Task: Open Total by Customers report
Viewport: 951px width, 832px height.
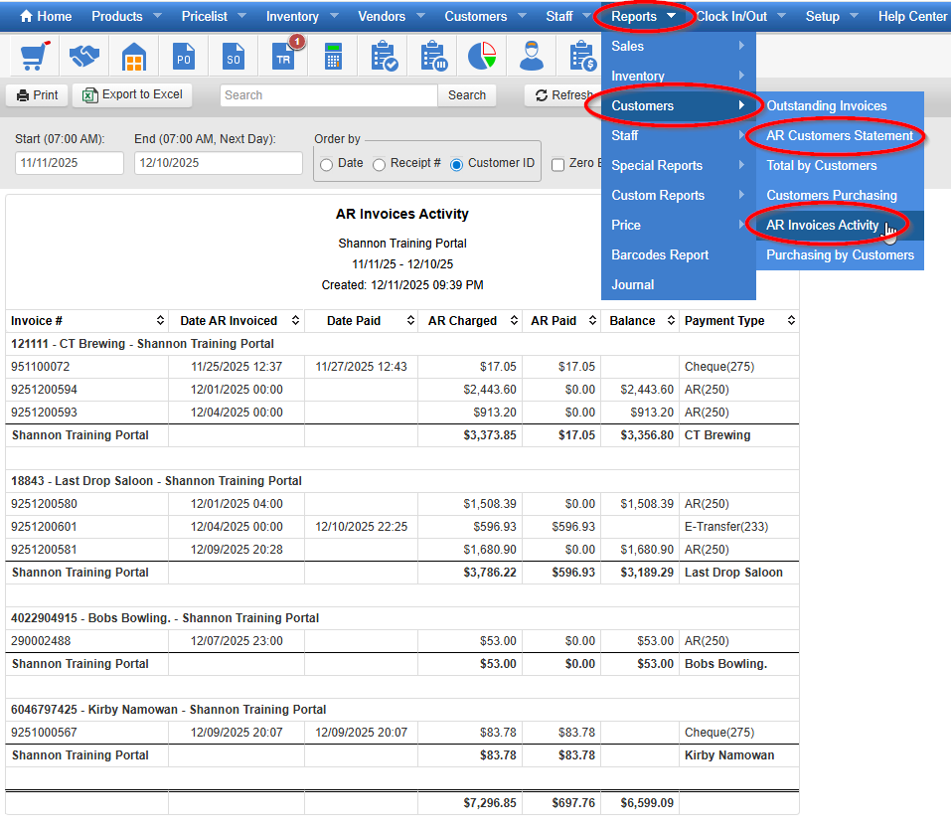Action: (840, 166)
